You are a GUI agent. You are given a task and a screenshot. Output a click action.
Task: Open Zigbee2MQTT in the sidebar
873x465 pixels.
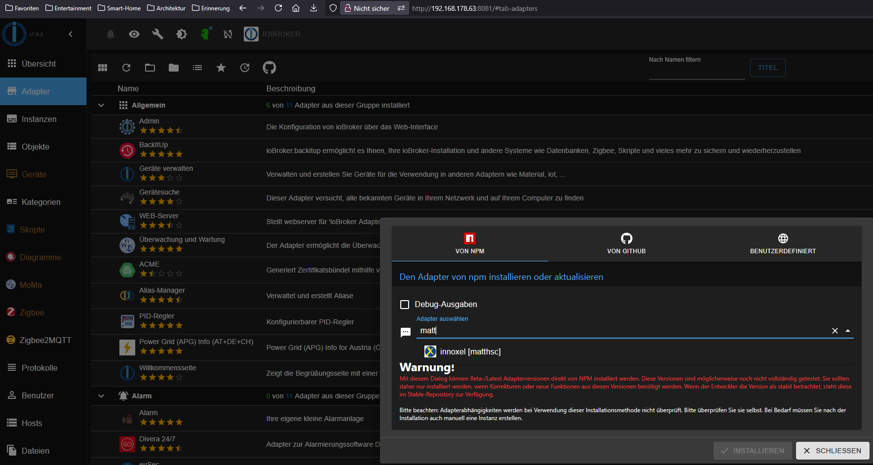pyautogui.click(x=43, y=340)
